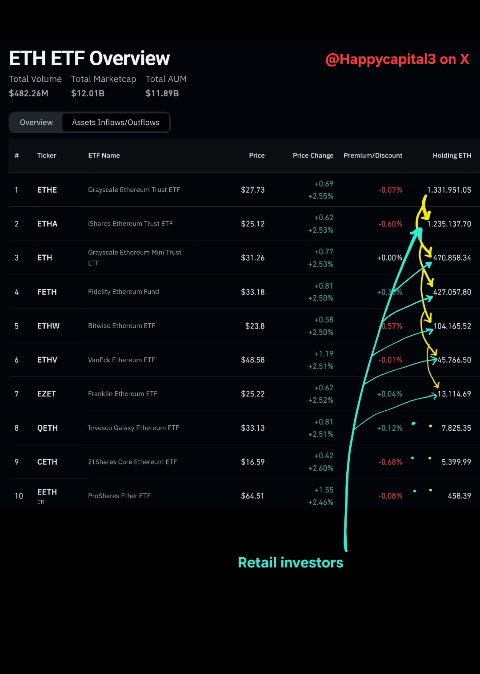The image size is (480, 674).
Task: Open the CETH ticker
Action: tap(47, 462)
